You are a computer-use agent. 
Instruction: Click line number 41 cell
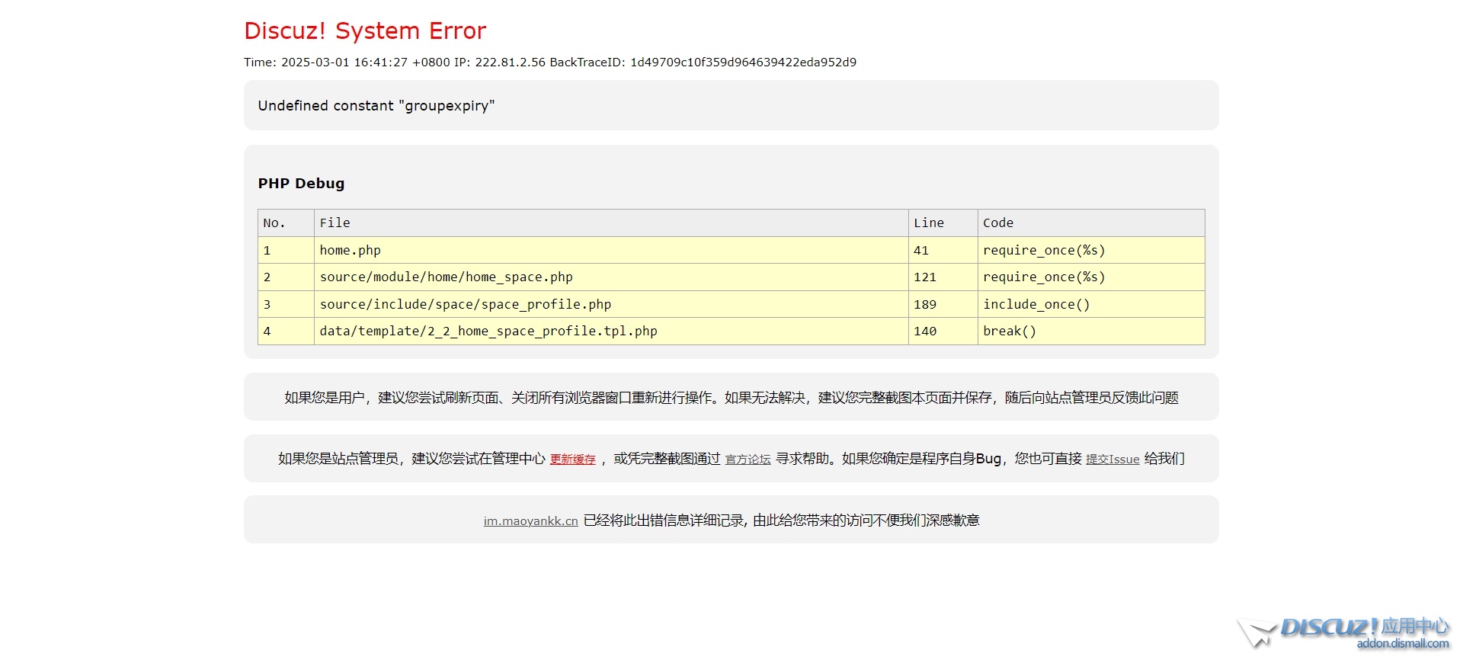pos(943,250)
